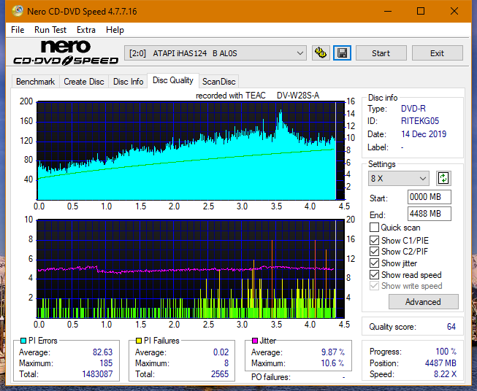The height and width of the screenshot is (391, 477).
Task: Switch to the Disc Info tab
Action: (128, 82)
